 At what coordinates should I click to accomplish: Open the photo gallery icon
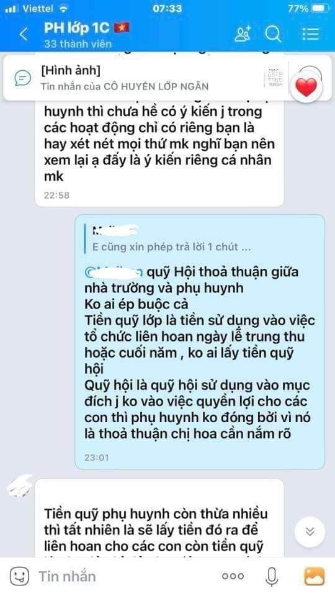314,576
